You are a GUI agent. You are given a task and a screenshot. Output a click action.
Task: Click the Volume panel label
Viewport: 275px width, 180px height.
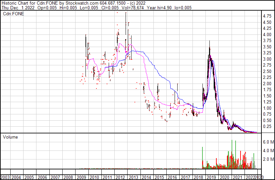(x=11, y=137)
